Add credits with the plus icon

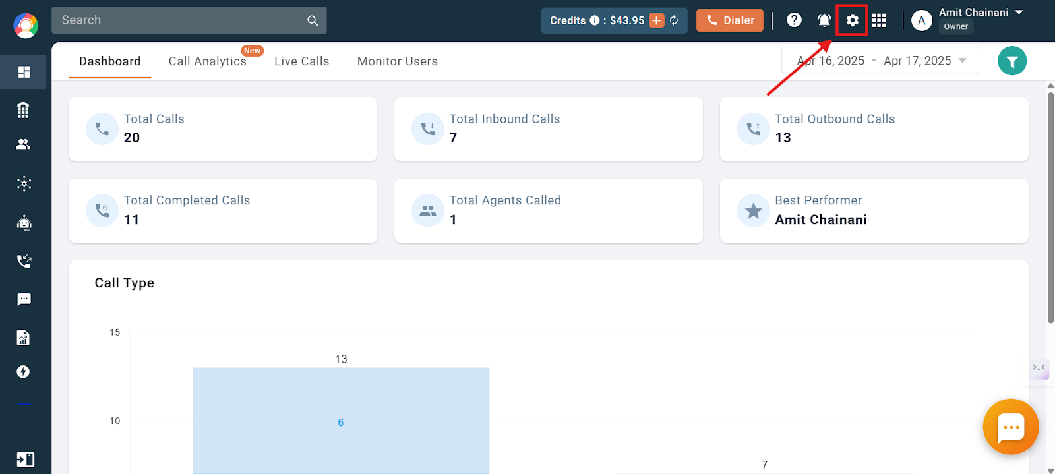pos(657,20)
